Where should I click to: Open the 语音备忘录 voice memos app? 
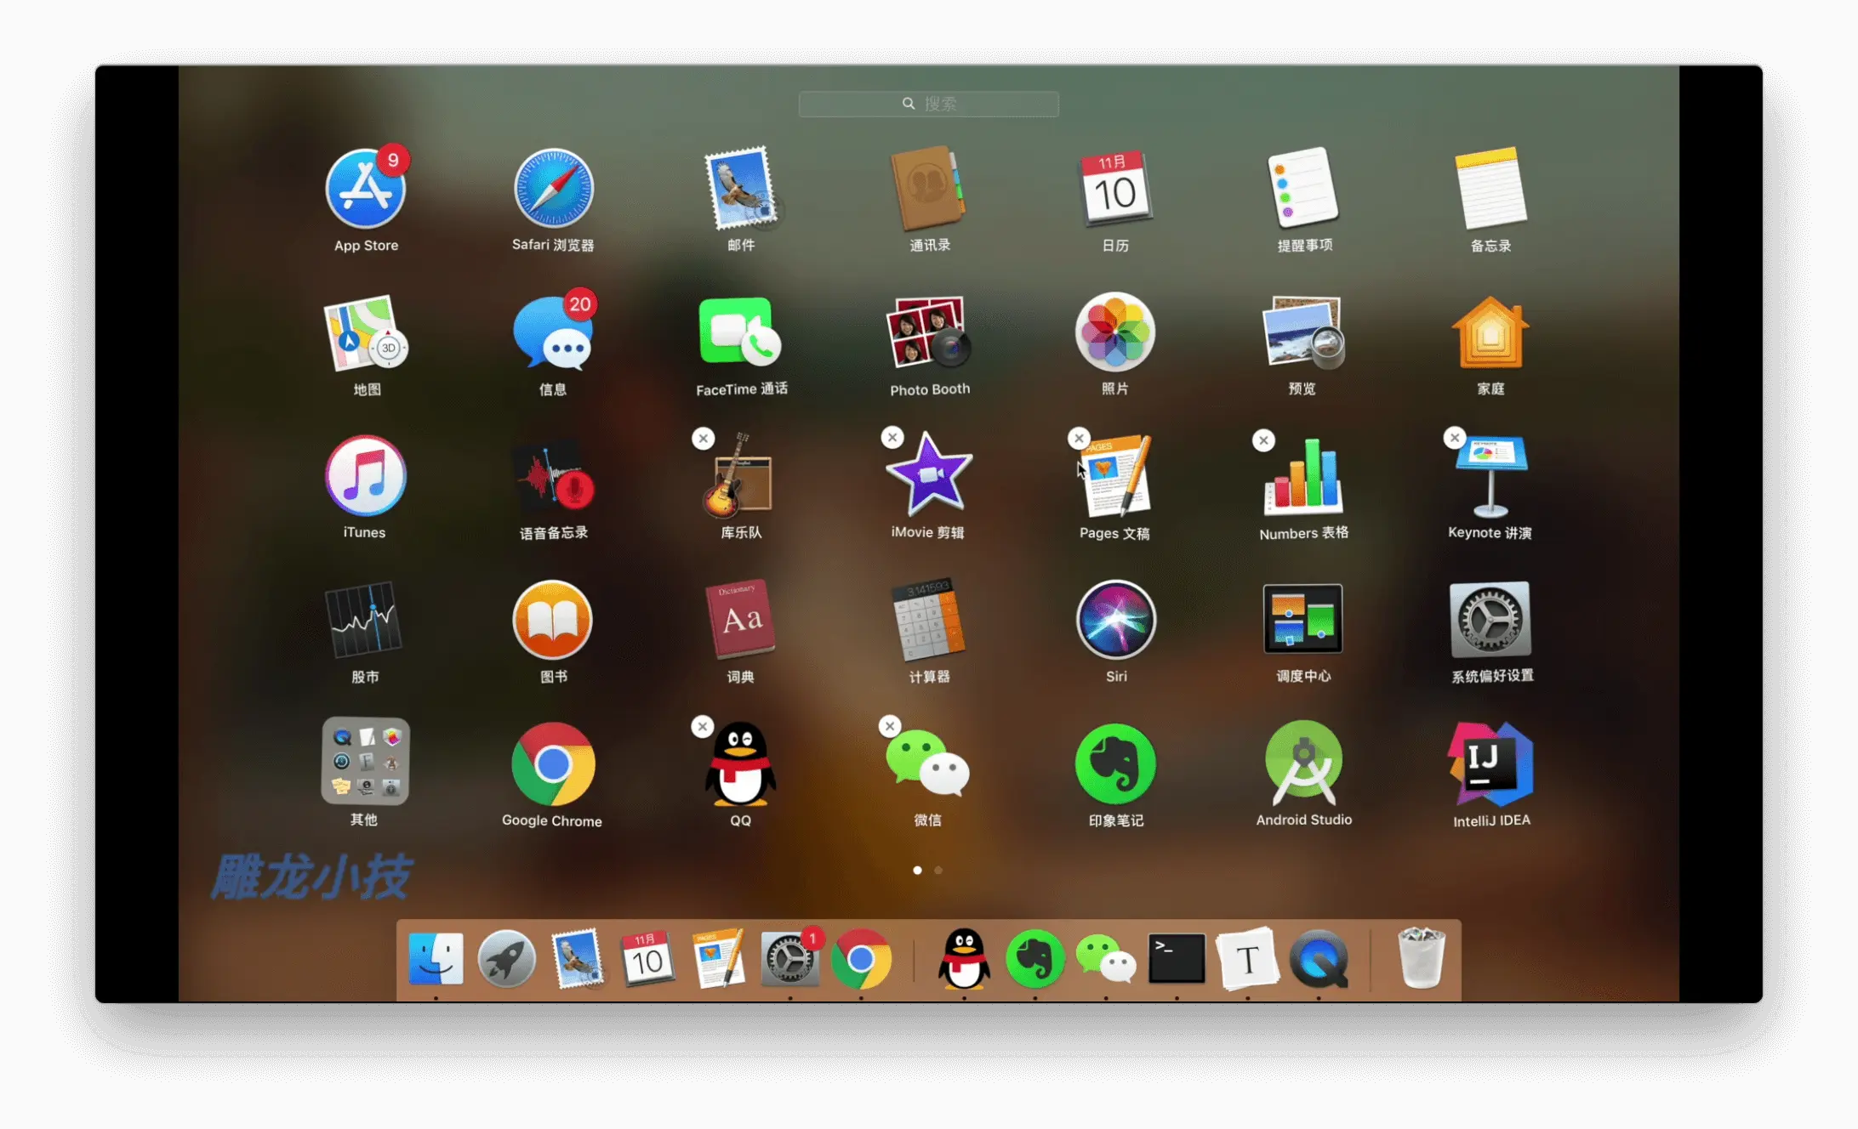[553, 477]
